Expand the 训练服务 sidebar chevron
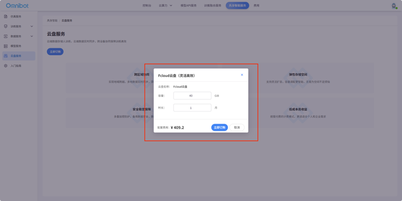The image size is (402, 201). click(32, 27)
